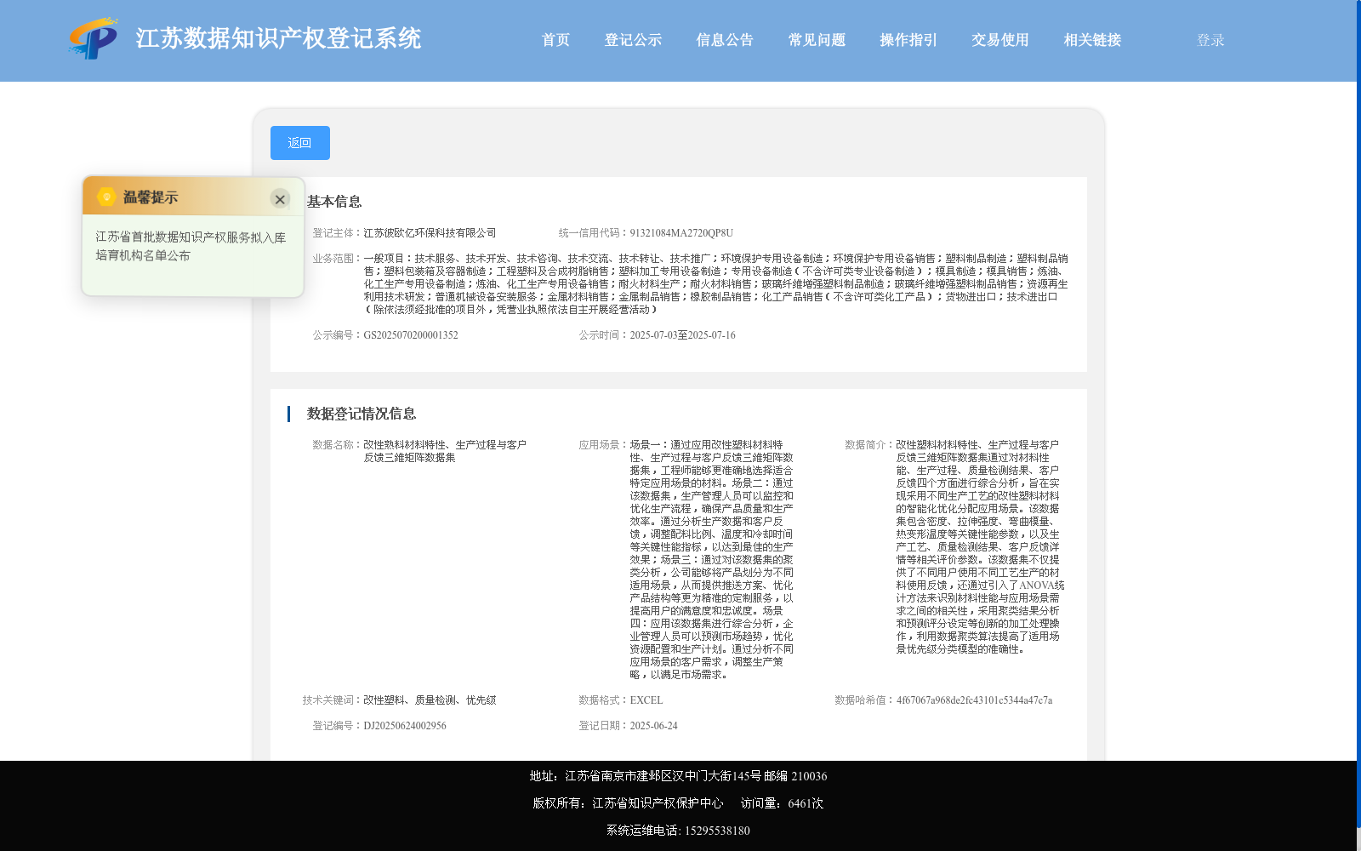Close the 温馨提示 popup
The height and width of the screenshot is (851, 1361).
pyautogui.click(x=280, y=199)
